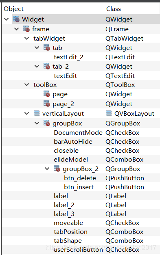Click the icon beside tab_2
Image resolution: width=160 pixels, height=255 pixels.
[x=47, y=66]
